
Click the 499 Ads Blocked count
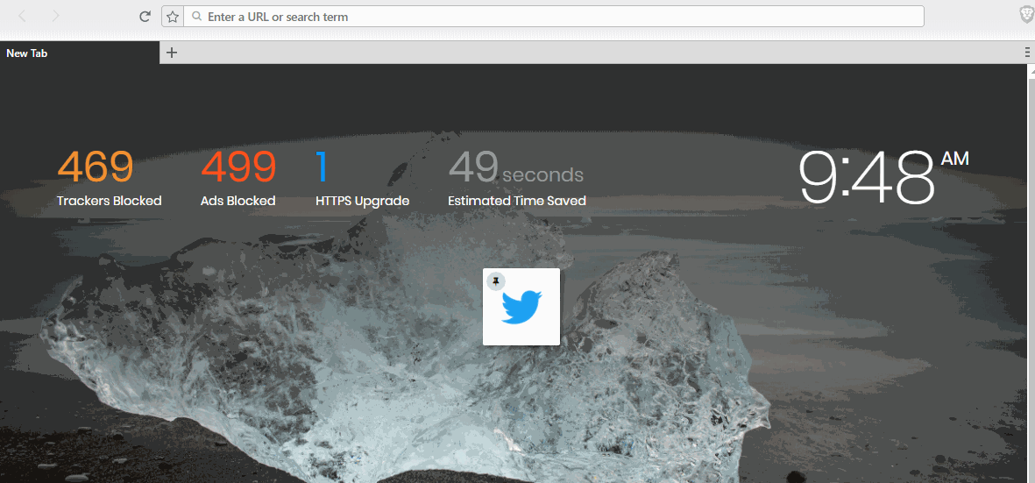(x=238, y=167)
